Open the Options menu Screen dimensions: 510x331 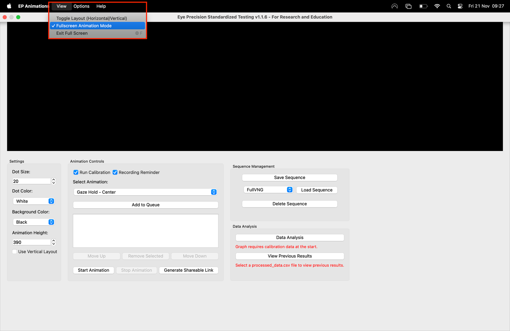81,6
